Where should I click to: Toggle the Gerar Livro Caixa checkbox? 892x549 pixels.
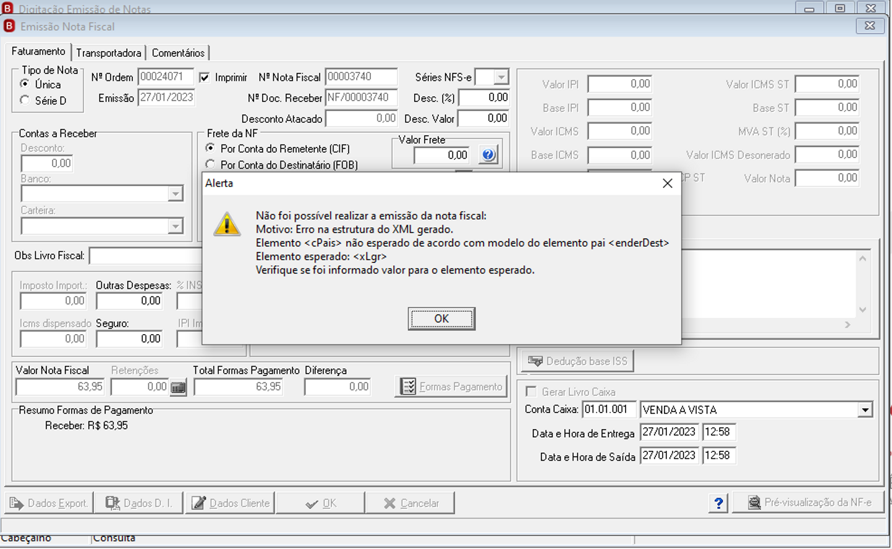531,392
